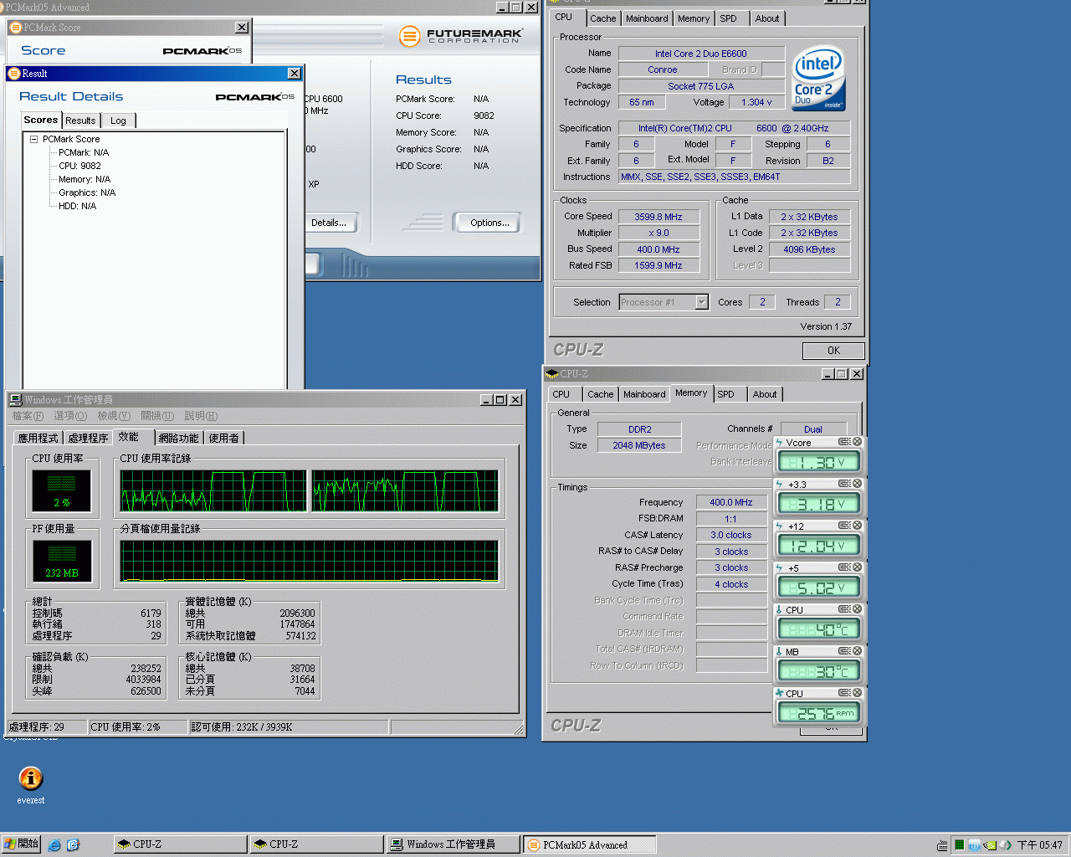Open settings of +5 voltage gadget
The width and height of the screenshot is (1071, 857).
(x=844, y=567)
